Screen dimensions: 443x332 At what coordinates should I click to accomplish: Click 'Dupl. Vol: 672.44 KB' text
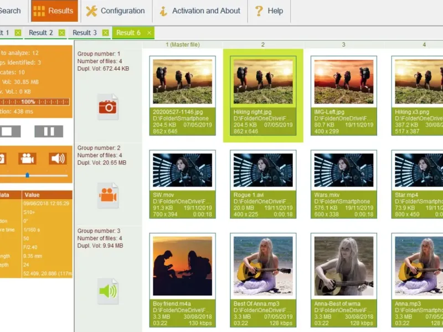click(x=103, y=69)
